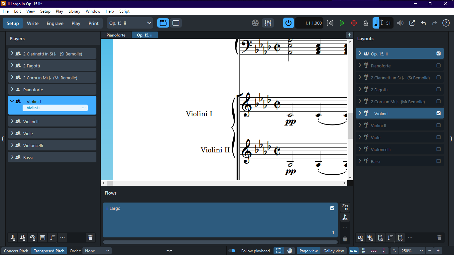
Task: Add a single player in the Players panel
Action: [13, 237]
